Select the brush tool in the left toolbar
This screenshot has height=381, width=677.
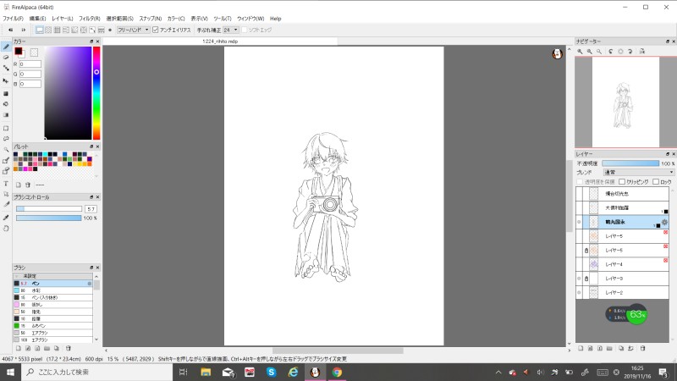(6, 47)
